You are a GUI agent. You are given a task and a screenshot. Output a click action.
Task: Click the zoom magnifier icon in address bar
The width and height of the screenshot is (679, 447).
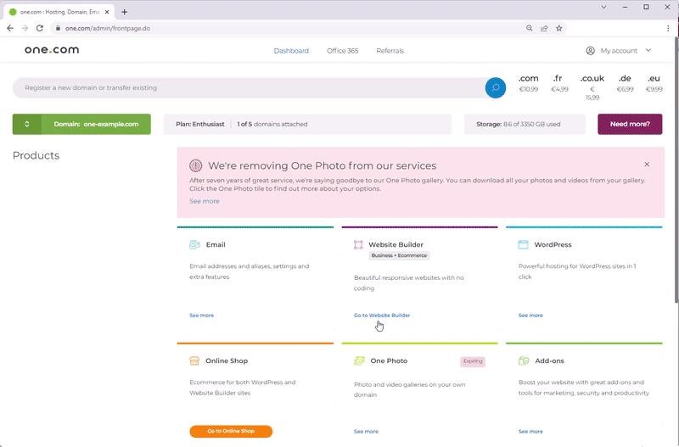pos(529,28)
